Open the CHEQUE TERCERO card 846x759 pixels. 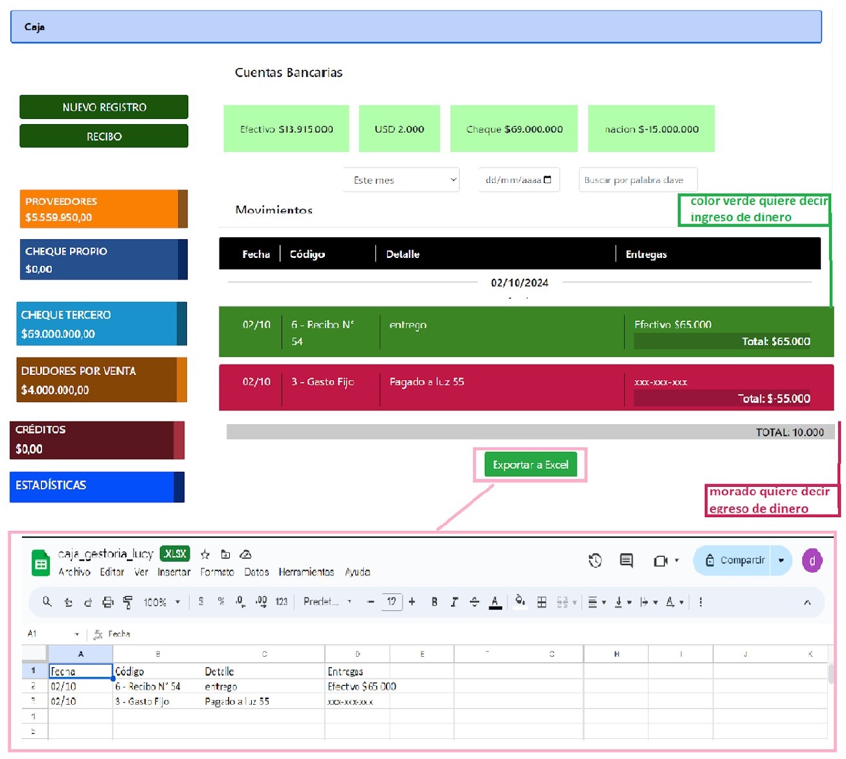click(102, 324)
